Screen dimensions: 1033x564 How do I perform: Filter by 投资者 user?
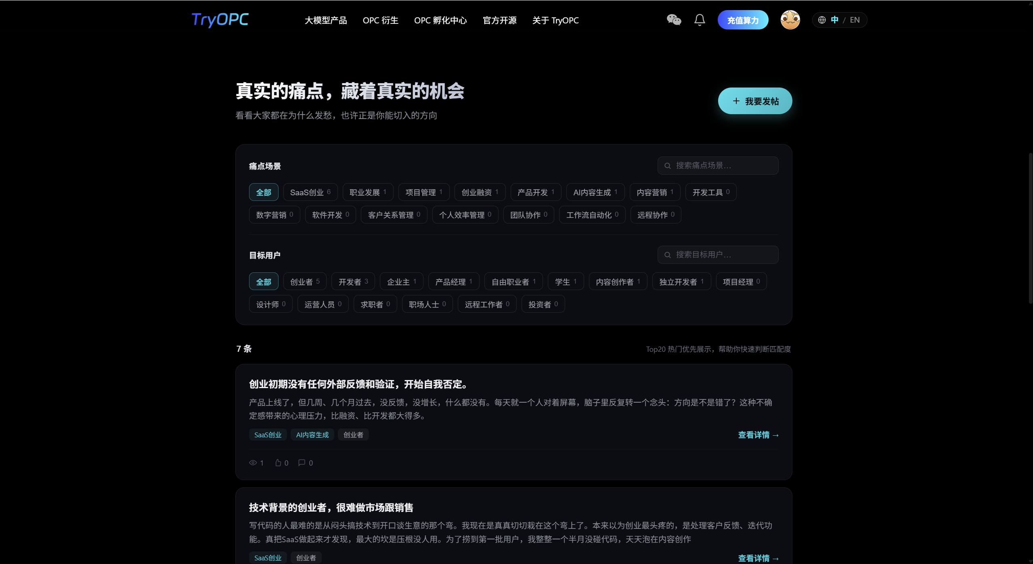pos(543,304)
